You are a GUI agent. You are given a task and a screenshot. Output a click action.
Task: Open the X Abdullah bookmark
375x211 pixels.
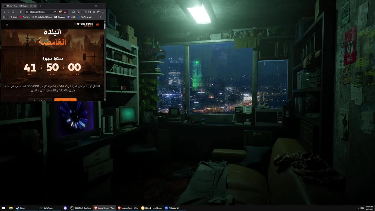pos(42,17)
